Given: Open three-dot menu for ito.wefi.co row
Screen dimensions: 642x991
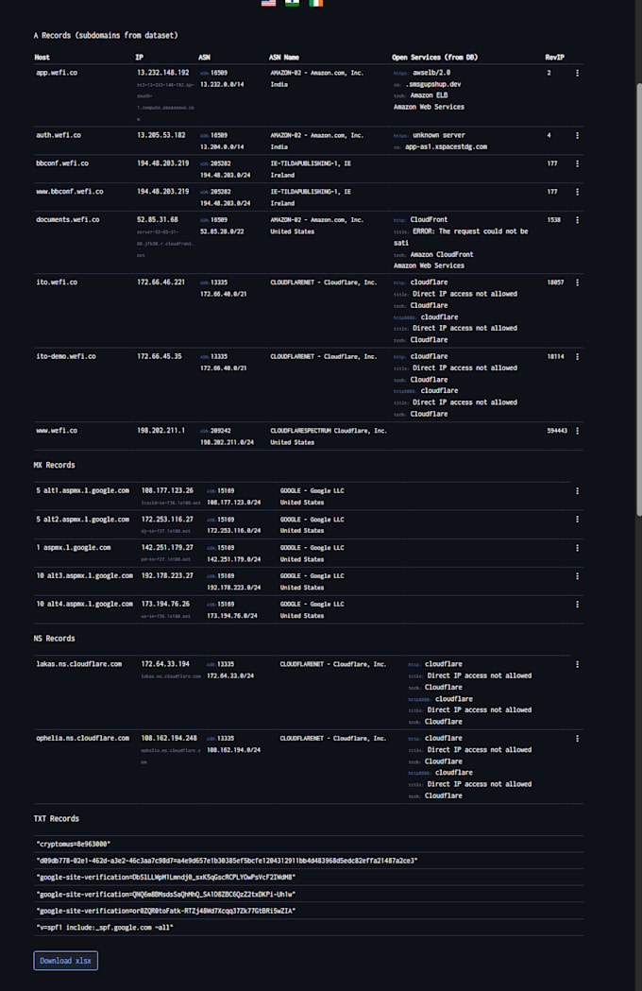Looking at the screenshot, I should point(577,283).
